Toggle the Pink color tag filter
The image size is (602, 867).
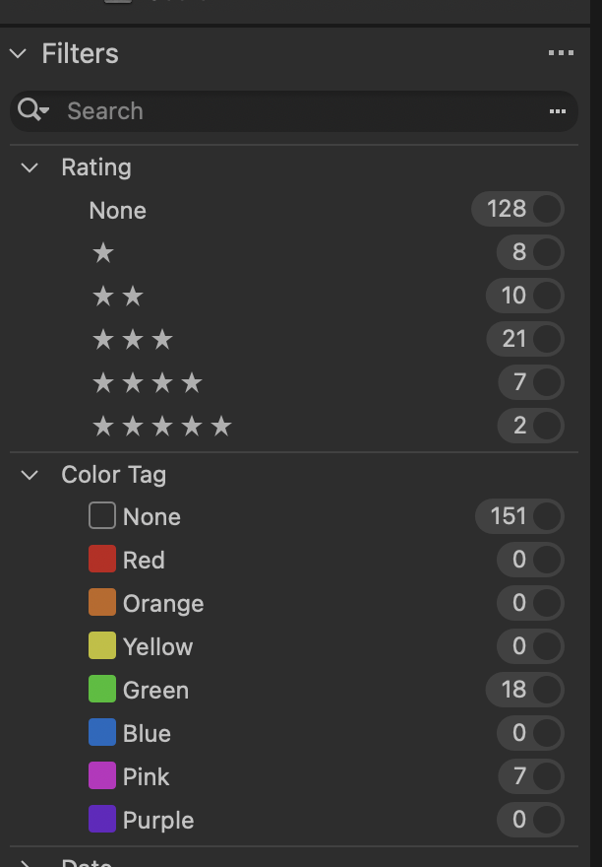point(547,776)
